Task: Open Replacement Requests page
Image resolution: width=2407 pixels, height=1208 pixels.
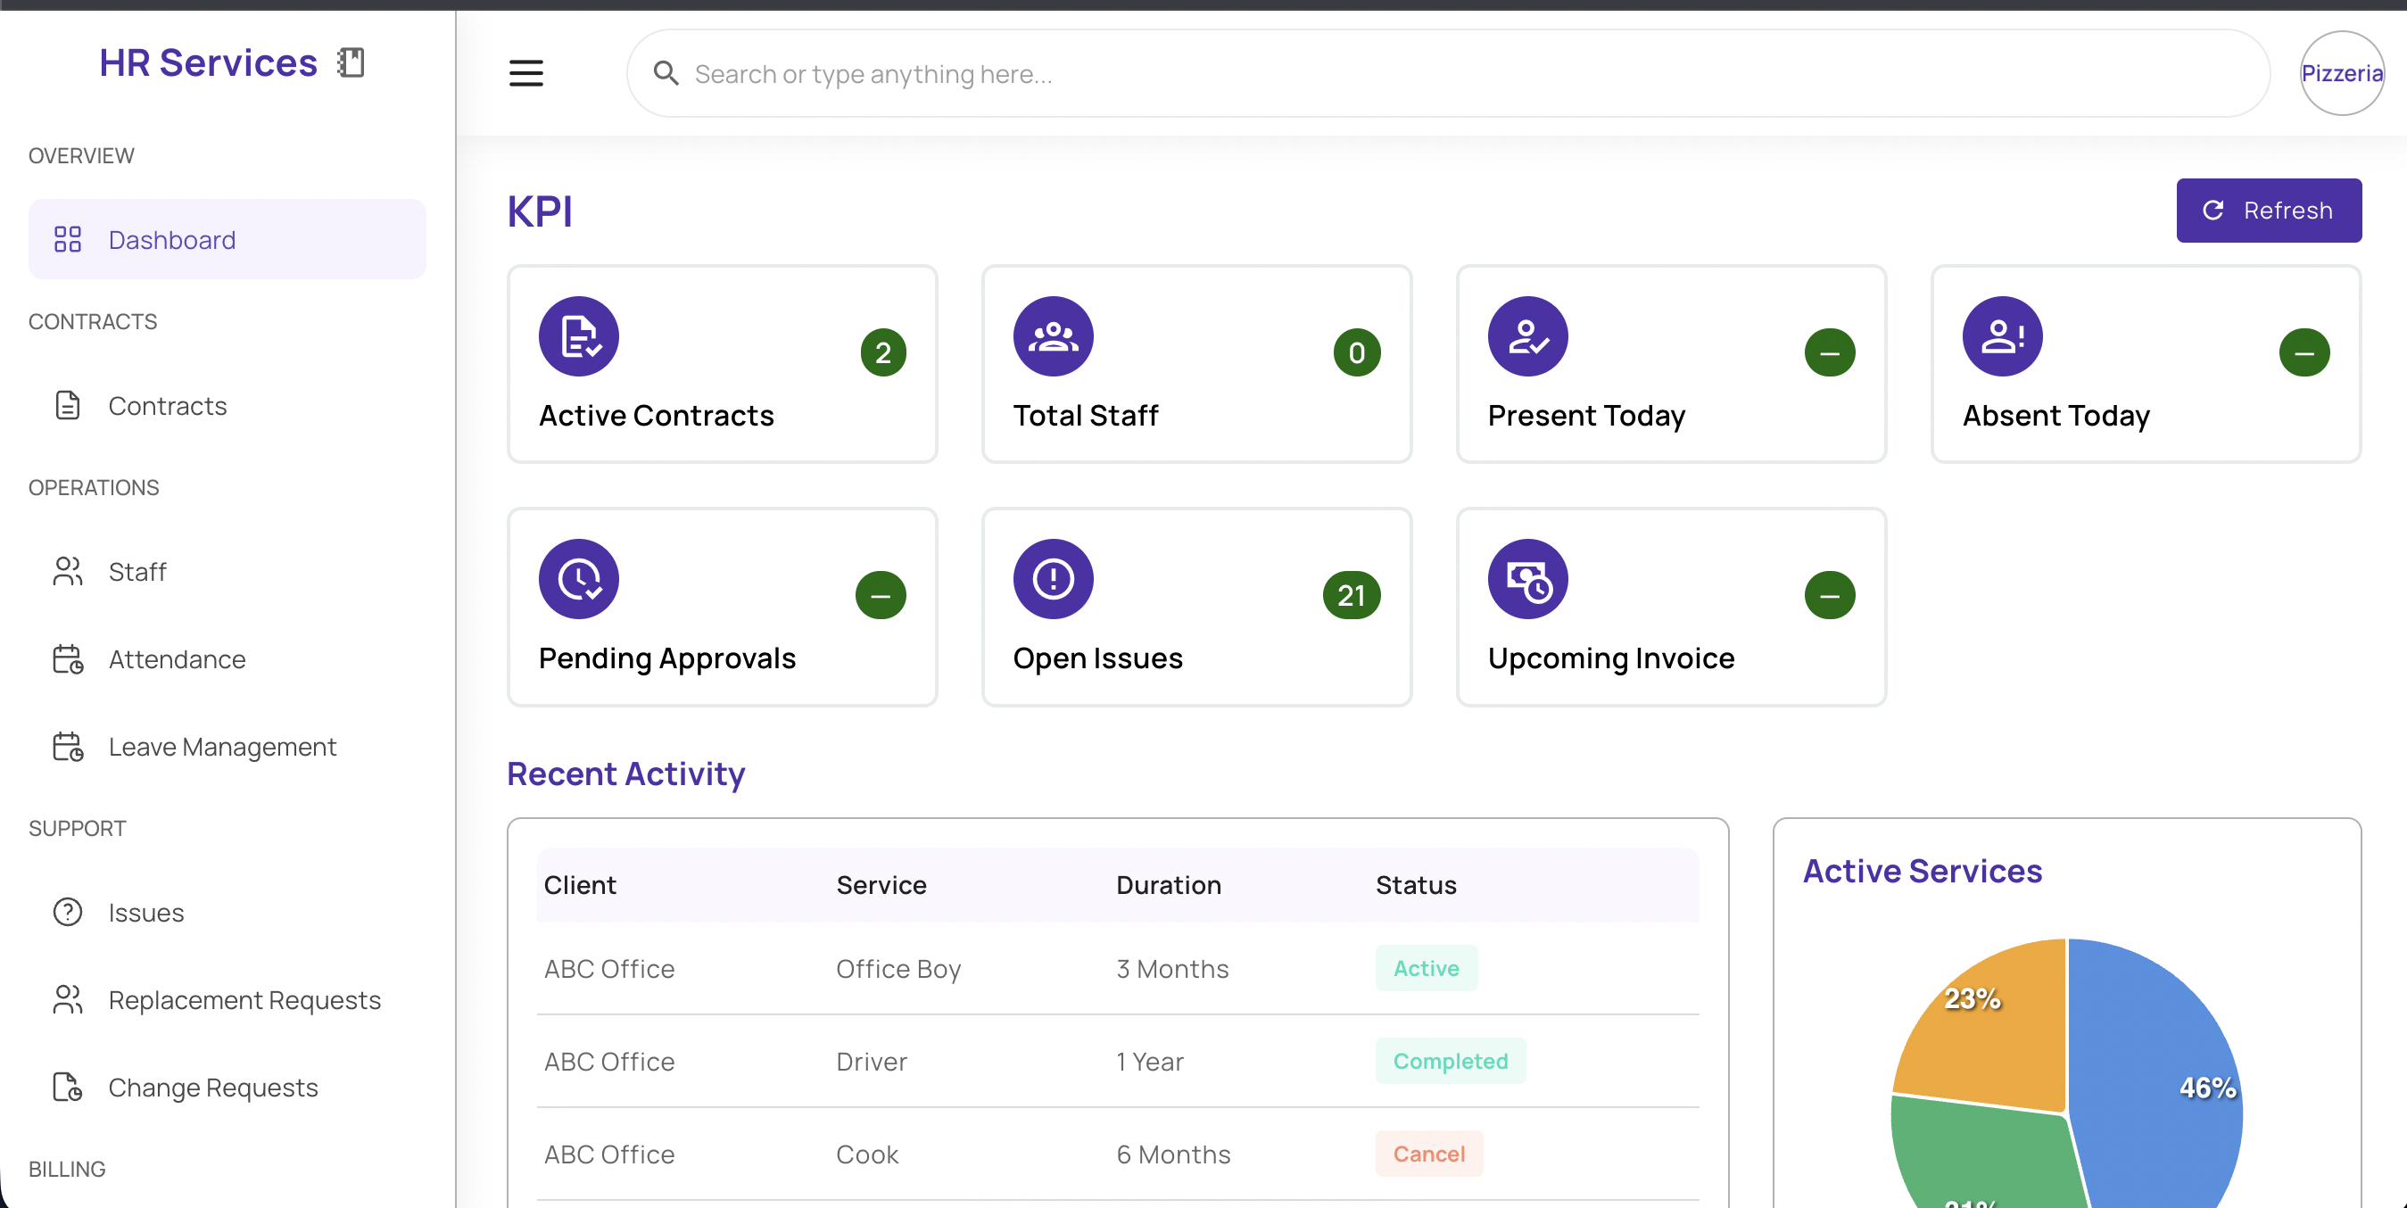Action: (227, 999)
